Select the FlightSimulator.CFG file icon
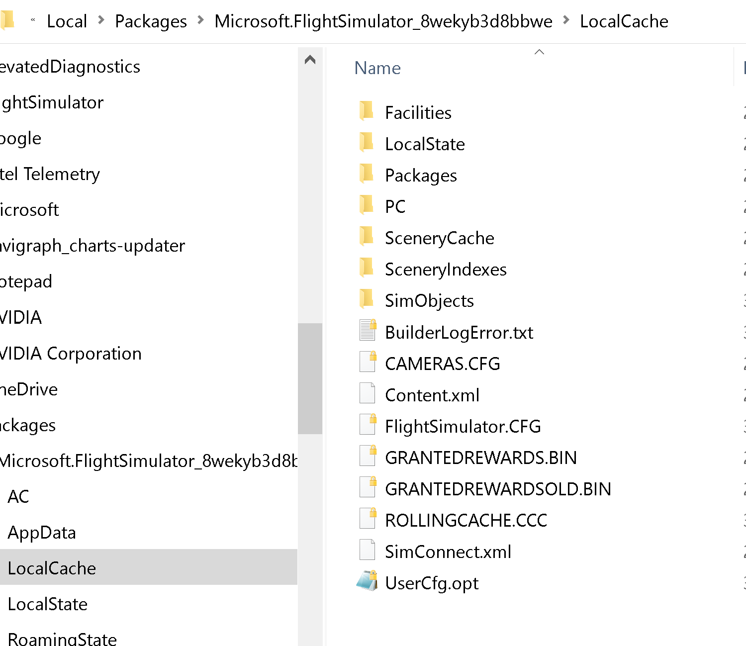Viewport: 746px width, 646px height. 367,424
